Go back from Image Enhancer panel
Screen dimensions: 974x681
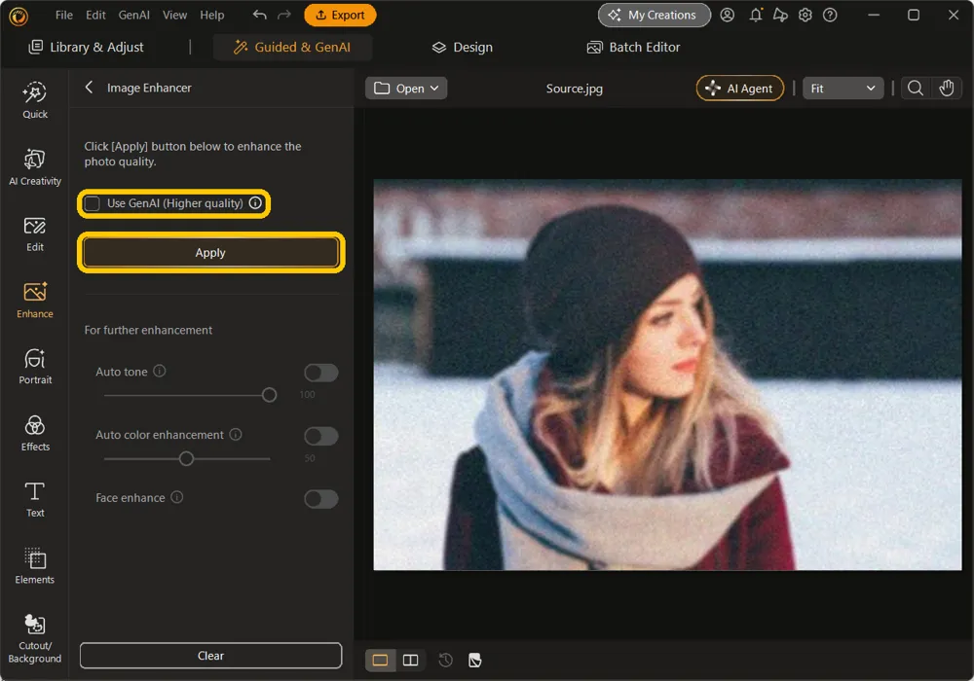pos(89,88)
